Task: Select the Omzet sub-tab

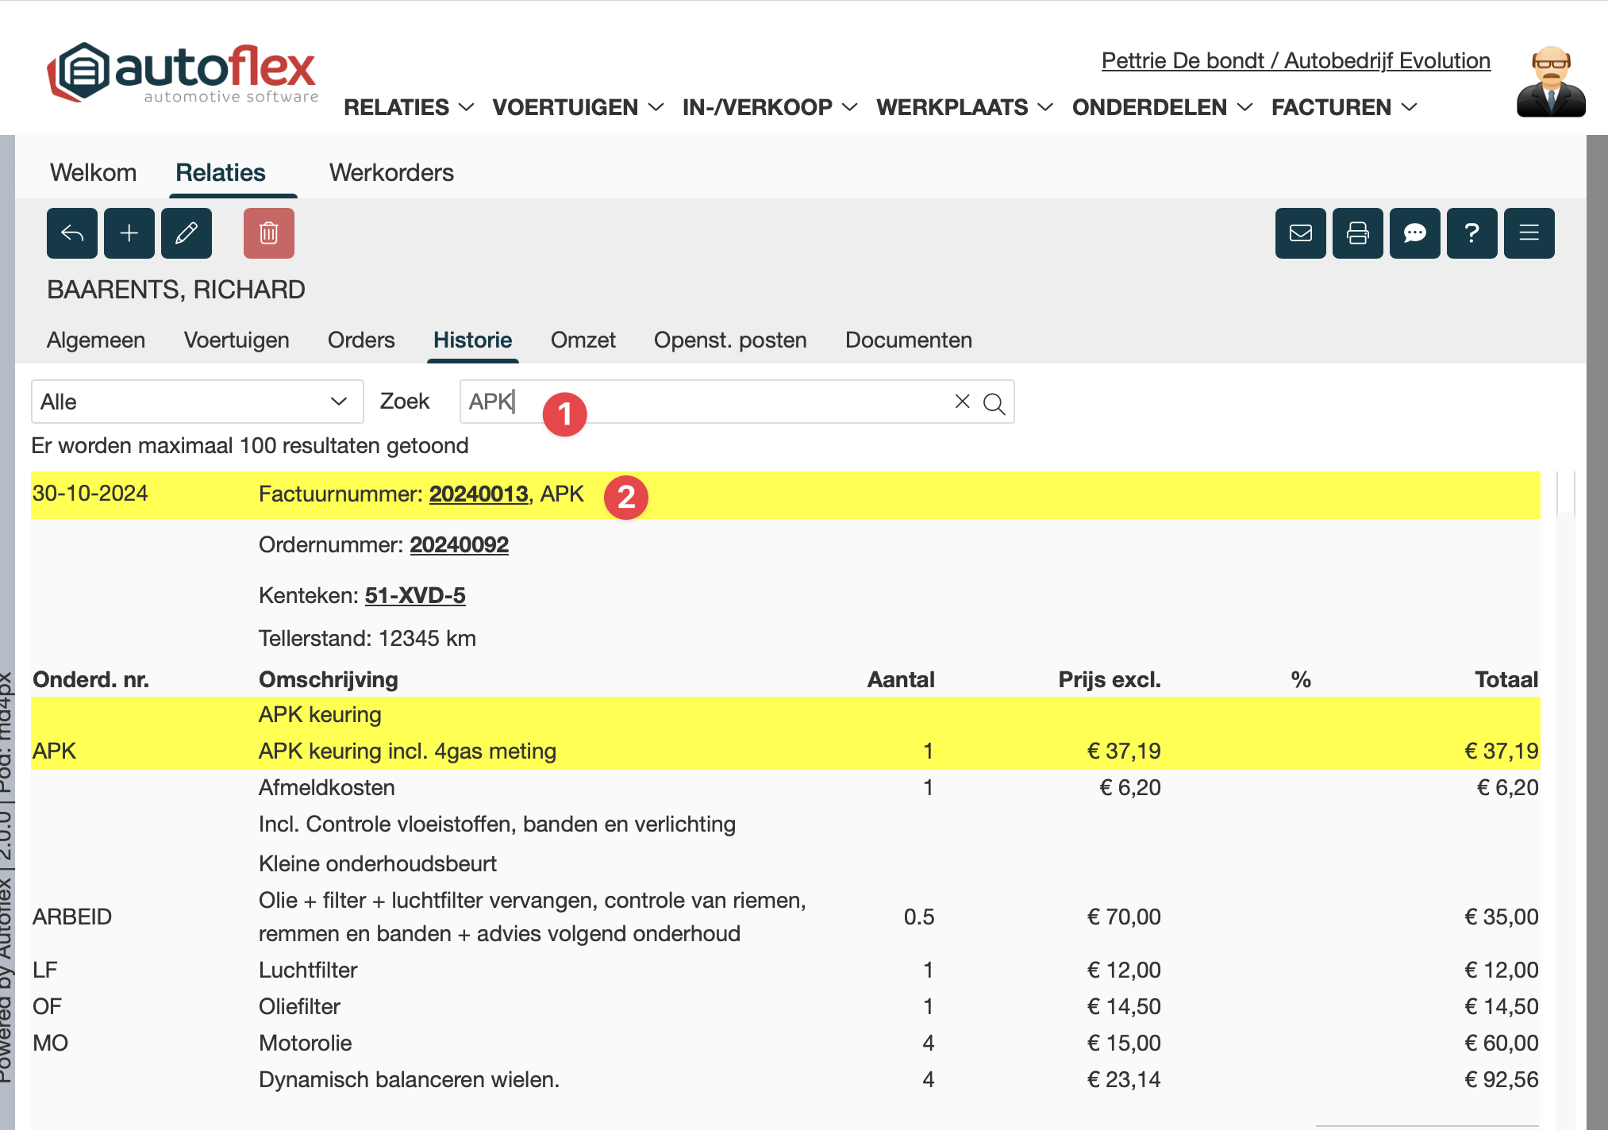Action: (583, 340)
